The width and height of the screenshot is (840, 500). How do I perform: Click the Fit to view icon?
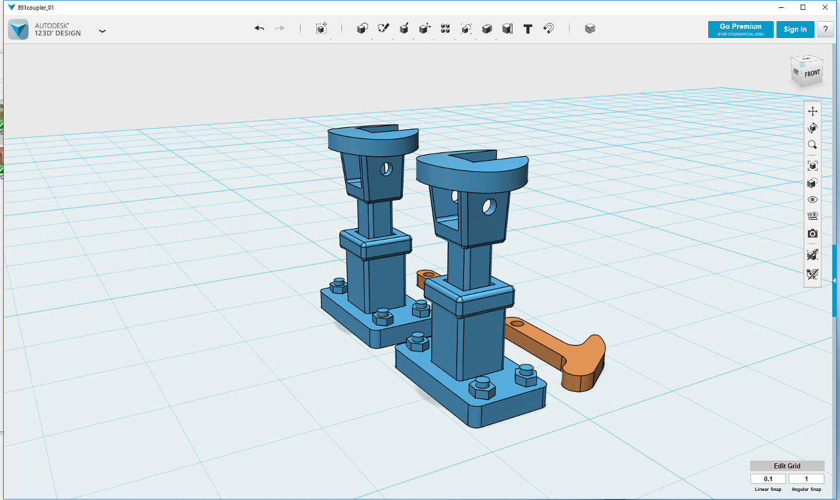tap(812, 166)
